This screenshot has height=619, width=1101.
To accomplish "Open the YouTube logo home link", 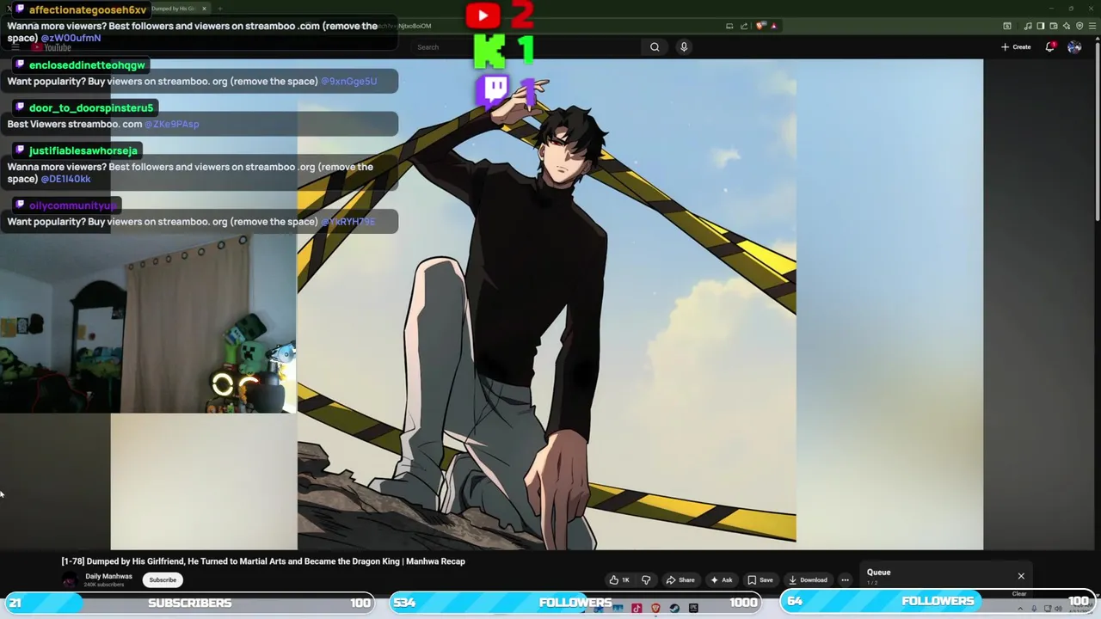I will click(52, 47).
